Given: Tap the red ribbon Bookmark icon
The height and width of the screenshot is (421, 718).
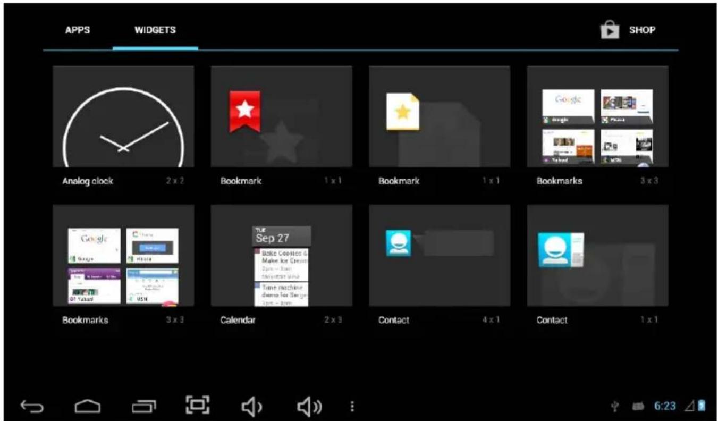Looking at the screenshot, I should click(244, 111).
